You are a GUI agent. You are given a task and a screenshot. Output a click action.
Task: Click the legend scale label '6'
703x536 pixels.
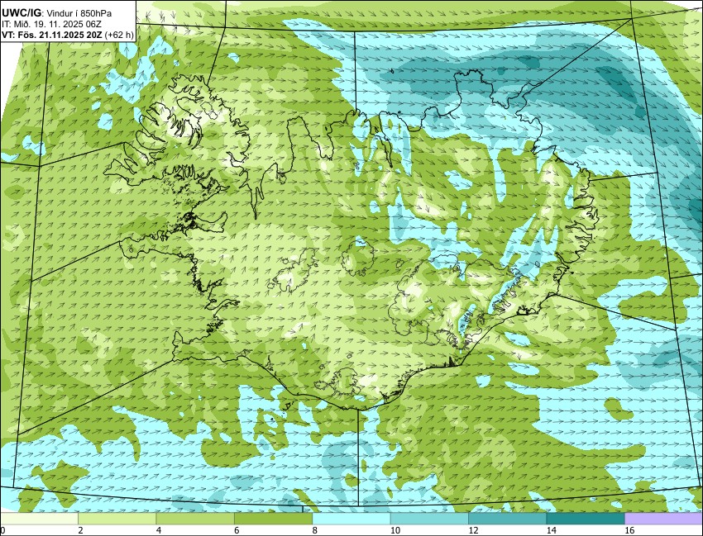(237, 530)
